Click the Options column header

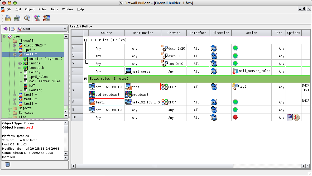click(x=294, y=33)
